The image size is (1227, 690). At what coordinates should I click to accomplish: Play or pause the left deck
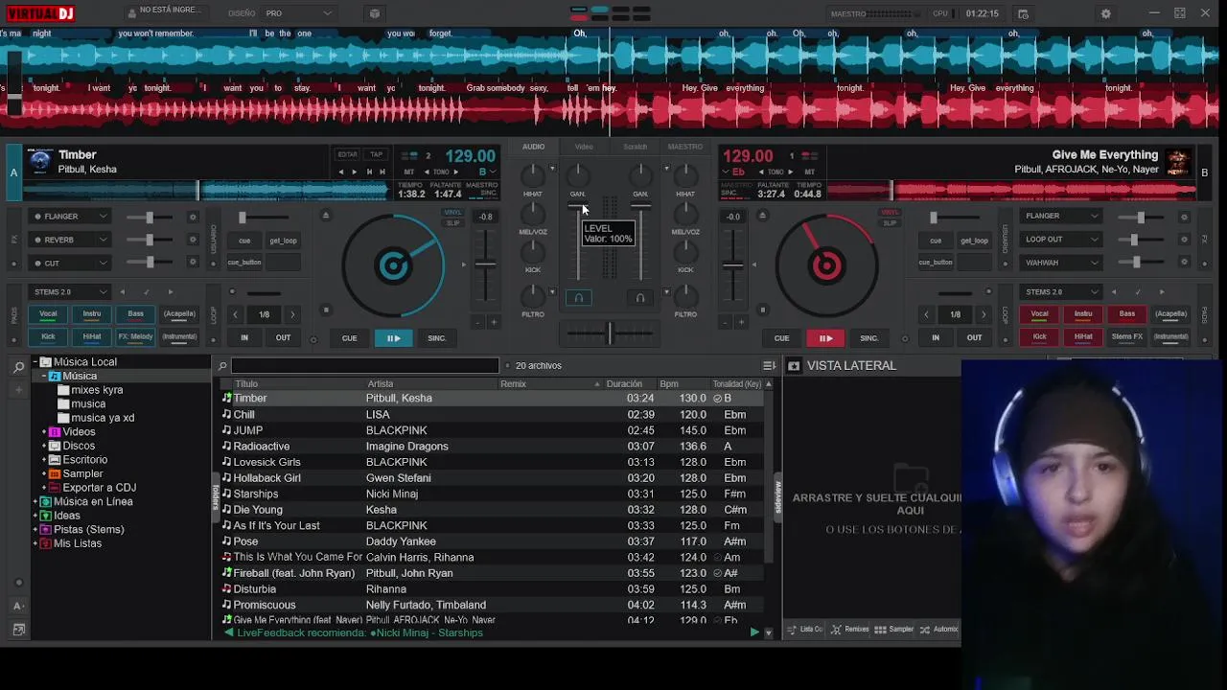click(x=393, y=338)
